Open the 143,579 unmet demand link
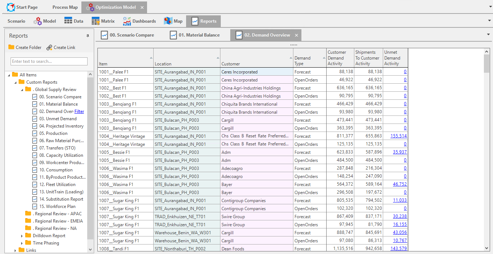The height and width of the screenshot is (254, 493). (398, 249)
